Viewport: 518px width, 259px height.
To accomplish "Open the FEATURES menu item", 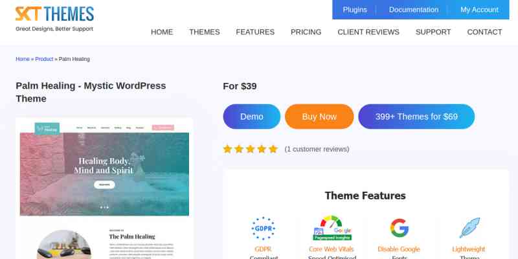I will point(255,32).
